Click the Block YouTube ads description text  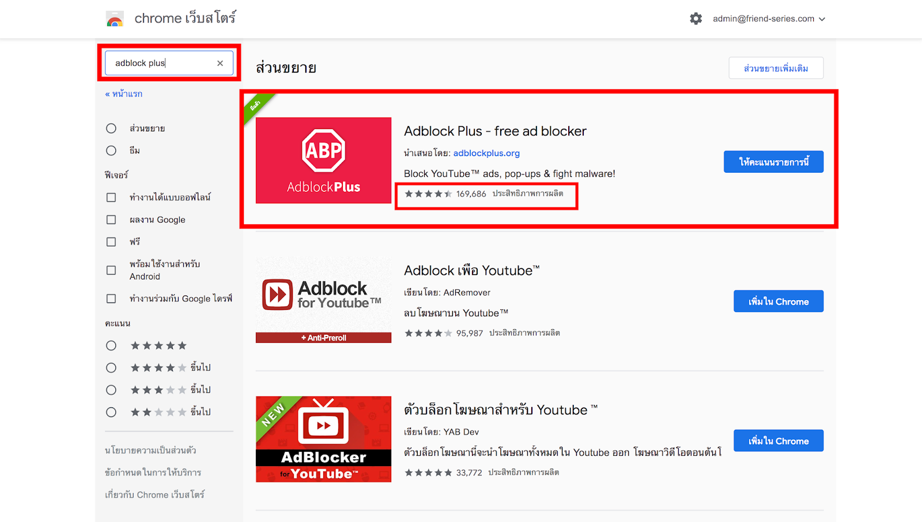tap(509, 174)
